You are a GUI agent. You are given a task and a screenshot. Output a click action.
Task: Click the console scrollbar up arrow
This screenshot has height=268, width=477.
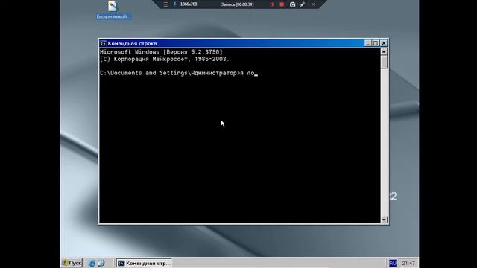pyautogui.click(x=384, y=51)
